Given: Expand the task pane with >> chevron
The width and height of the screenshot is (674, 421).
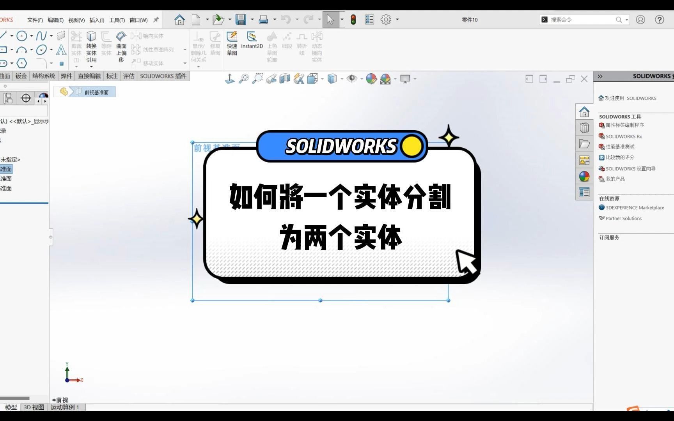Looking at the screenshot, I should [x=600, y=76].
